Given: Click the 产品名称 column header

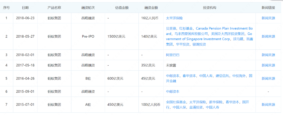Looking at the screenshot, I should [x=54, y=8].
